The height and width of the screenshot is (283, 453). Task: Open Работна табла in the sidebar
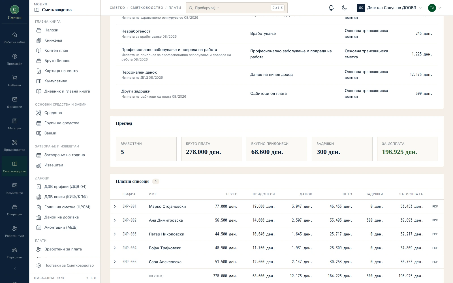click(14, 38)
